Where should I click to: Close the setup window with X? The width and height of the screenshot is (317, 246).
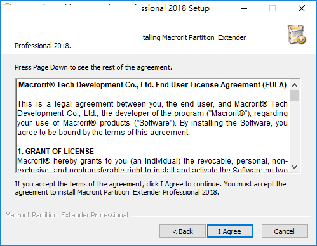302,8
